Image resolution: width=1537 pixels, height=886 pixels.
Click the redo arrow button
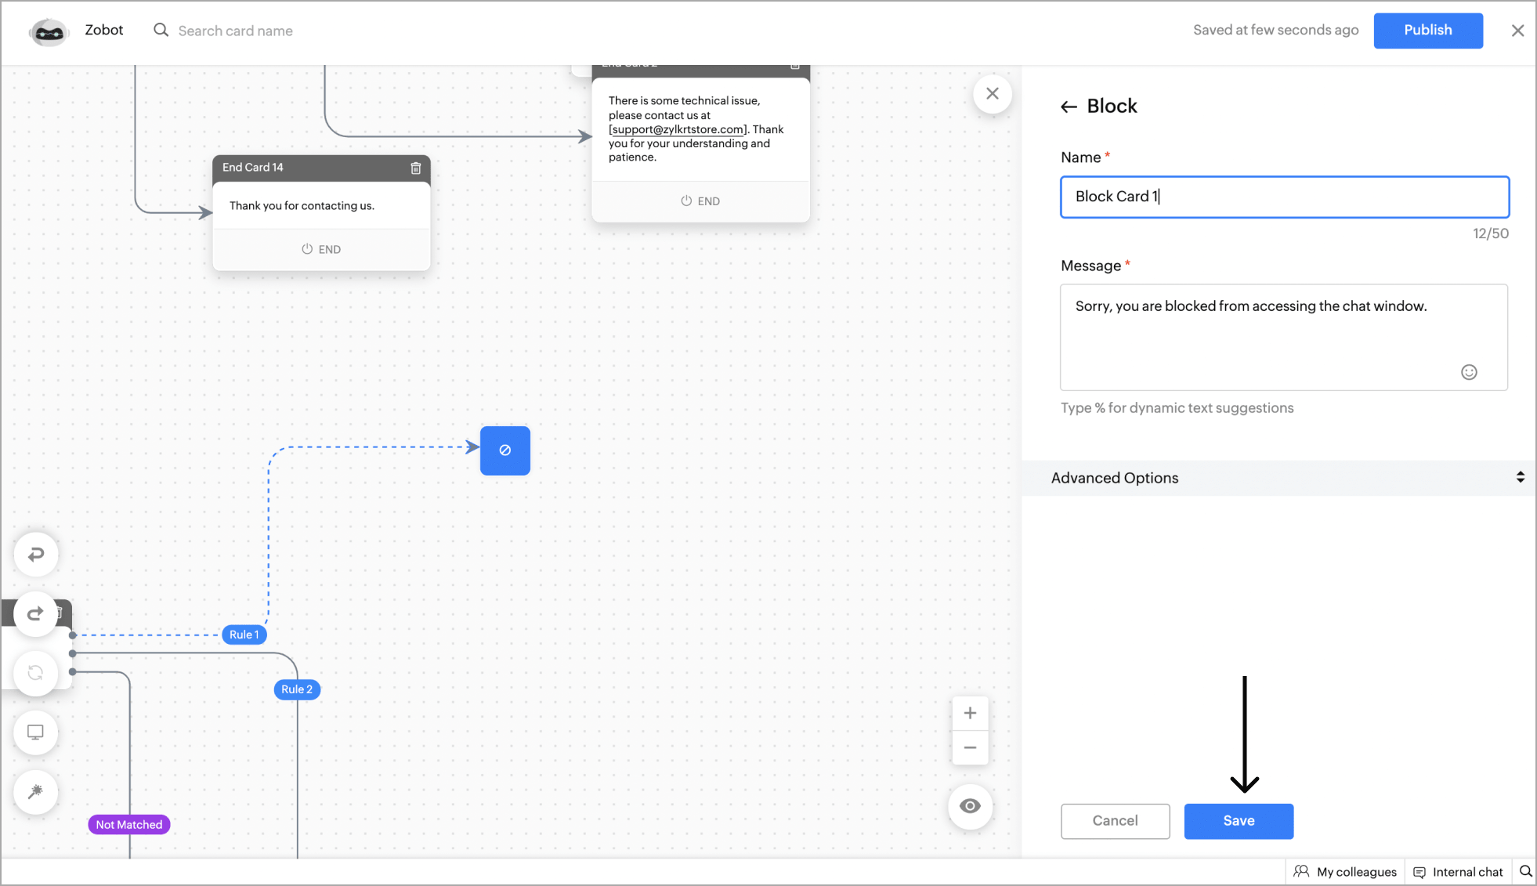[36, 613]
